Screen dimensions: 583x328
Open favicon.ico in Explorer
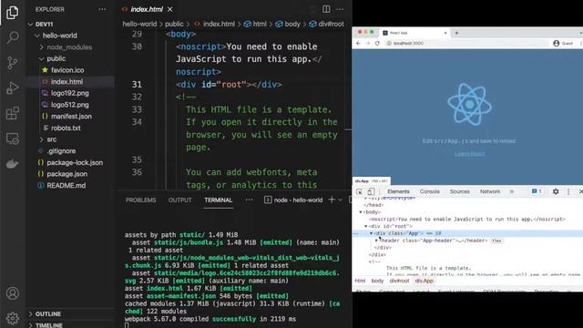[67, 70]
